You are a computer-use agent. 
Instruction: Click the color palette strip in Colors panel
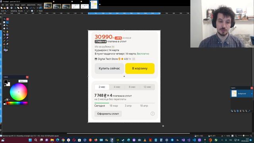16,103
